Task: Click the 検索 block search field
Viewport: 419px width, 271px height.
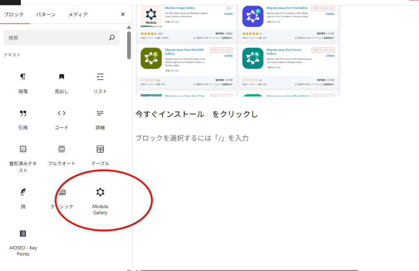Action: [55, 38]
